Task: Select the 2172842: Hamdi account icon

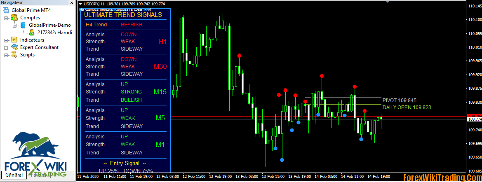Action: [32, 32]
